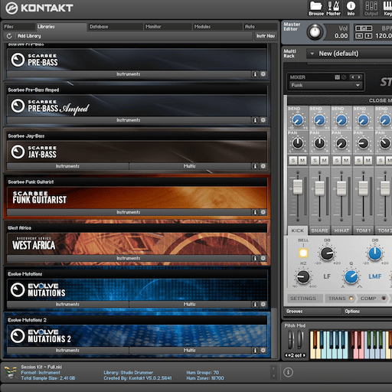Open the Funk mixer preset dropdown
The width and height of the screenshot is (392, 392).
326,85
